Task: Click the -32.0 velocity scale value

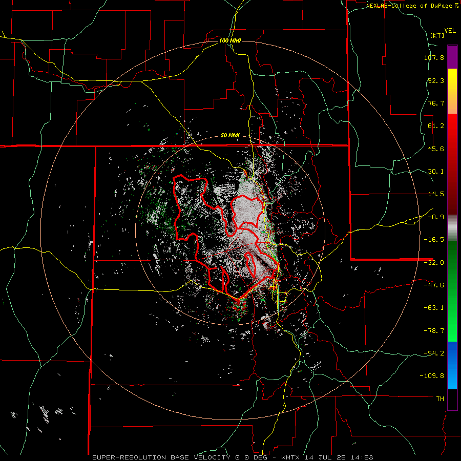Action: tap(434, 263)
